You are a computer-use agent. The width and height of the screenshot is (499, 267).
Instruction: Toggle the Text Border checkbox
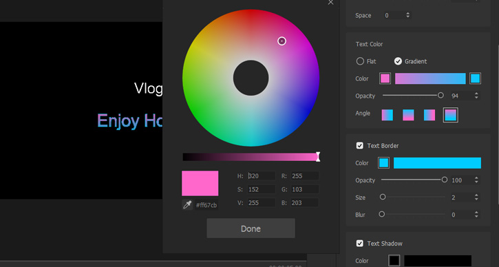point(359,146)
